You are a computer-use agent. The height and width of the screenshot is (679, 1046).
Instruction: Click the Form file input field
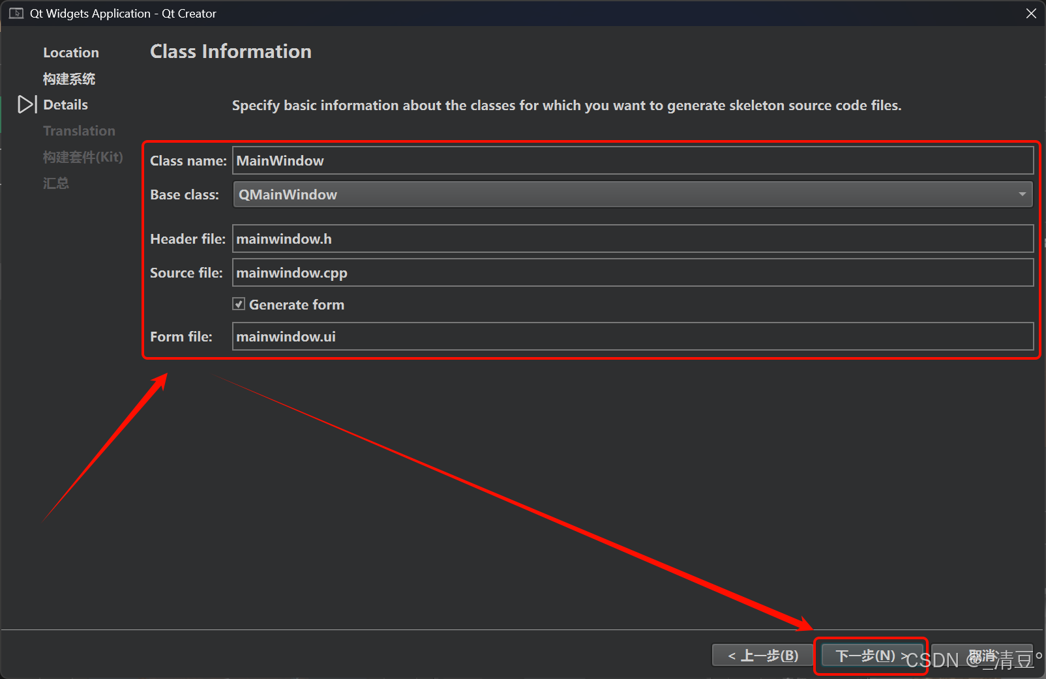point(633,336)
